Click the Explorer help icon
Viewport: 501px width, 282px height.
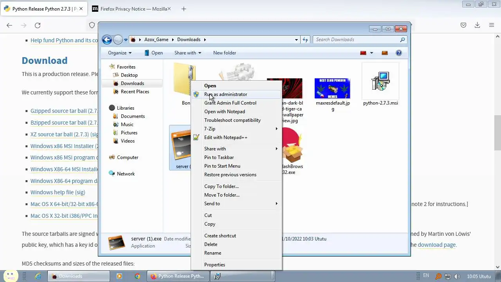(399, 53)
